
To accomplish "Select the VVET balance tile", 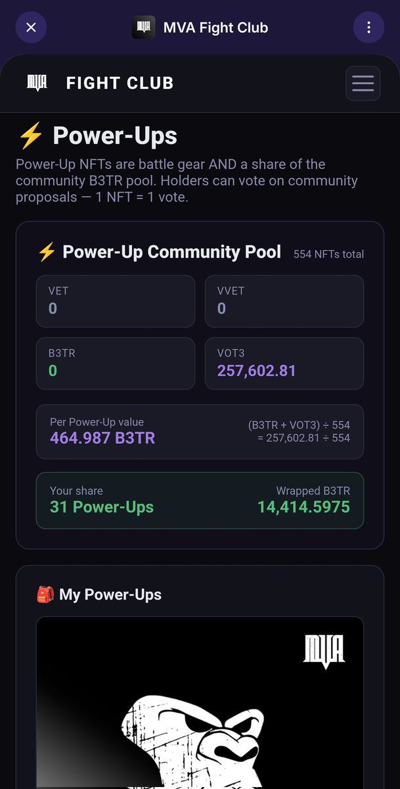I will coord(284,301).
